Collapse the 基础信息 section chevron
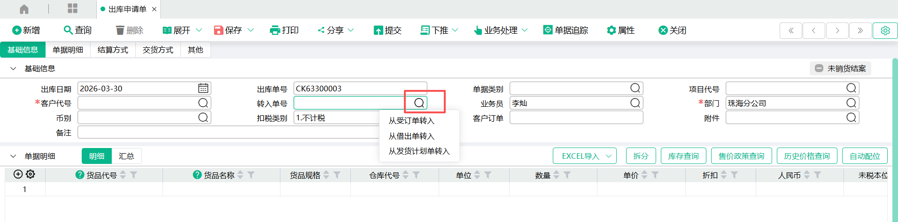Screen dimensions: 898x222 13,68
